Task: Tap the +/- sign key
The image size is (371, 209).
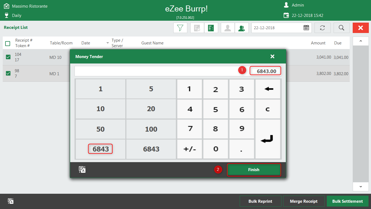Action: coord(189,149)
